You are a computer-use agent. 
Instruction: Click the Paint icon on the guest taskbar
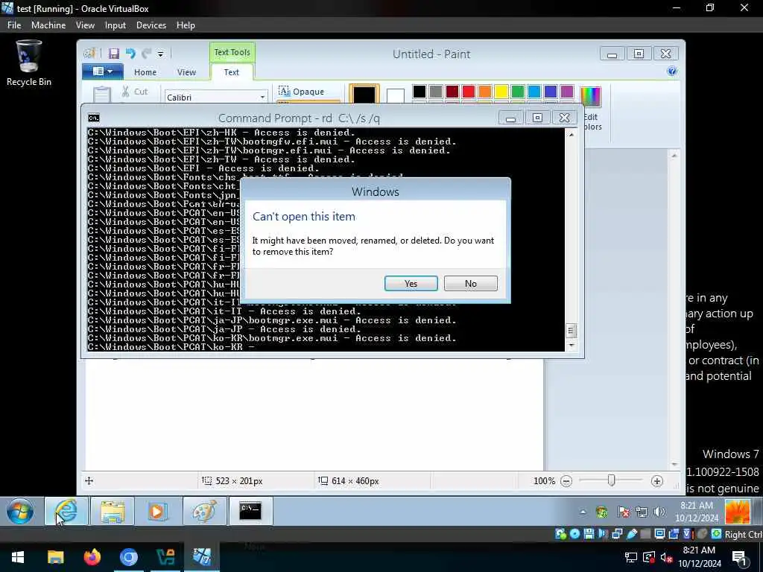(204, 511)
